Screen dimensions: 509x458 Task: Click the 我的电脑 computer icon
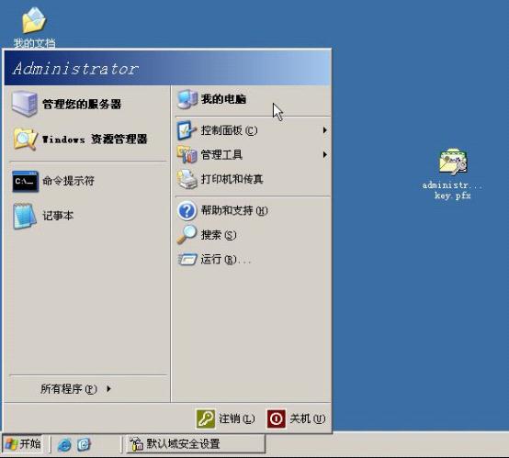coord(187,99)
